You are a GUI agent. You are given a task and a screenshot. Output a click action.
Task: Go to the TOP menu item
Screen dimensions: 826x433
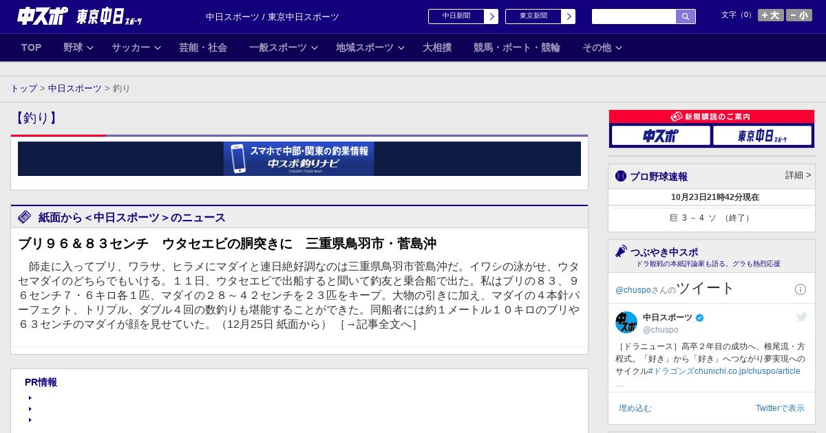(32, 47)
